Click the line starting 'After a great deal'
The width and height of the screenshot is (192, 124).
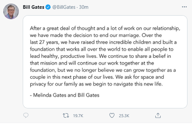pyautogui.click(x=105, y=28)
